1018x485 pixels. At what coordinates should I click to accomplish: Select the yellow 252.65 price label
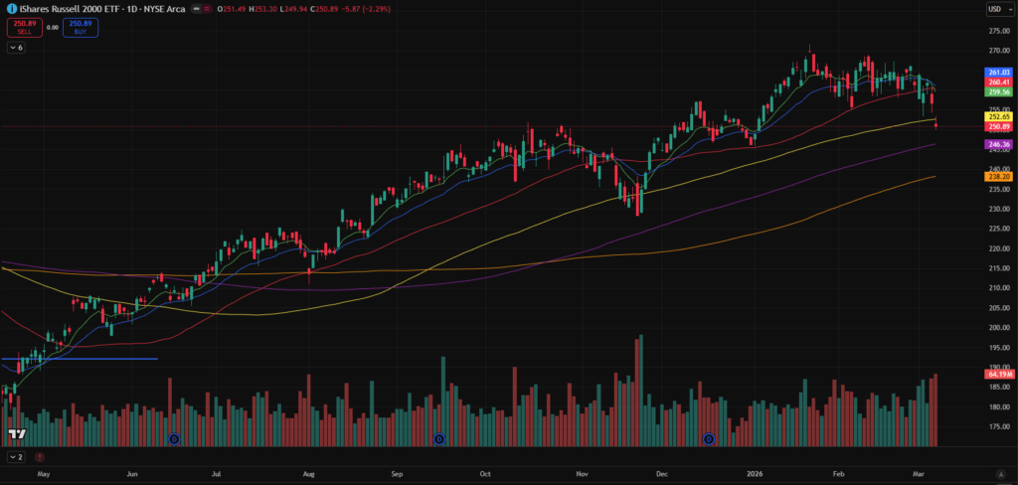(997, 116)
